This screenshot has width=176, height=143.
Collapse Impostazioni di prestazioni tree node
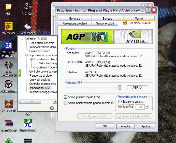(27, 55)
